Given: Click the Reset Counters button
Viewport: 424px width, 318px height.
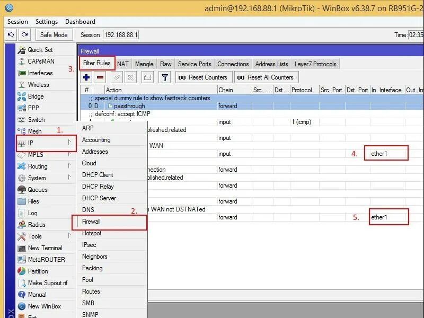Looking at the screenshot, I should (204, 77).
